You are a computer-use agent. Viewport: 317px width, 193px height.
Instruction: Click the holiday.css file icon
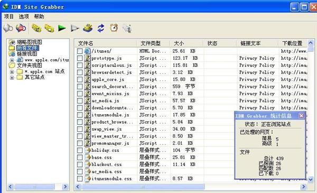pos(87,150)
